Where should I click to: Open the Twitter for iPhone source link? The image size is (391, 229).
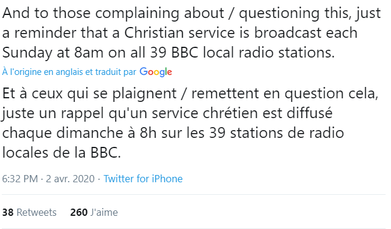tap(143, 179)
